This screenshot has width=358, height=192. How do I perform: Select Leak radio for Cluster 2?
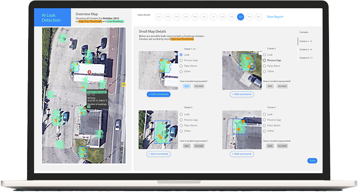[265, 55]
